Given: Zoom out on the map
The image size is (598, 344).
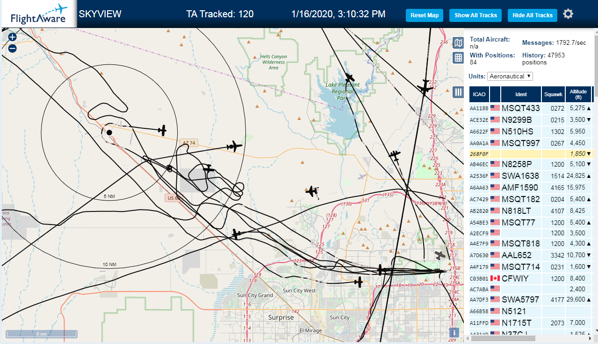Looking at the screenshot, I should (x=13, y=48).
